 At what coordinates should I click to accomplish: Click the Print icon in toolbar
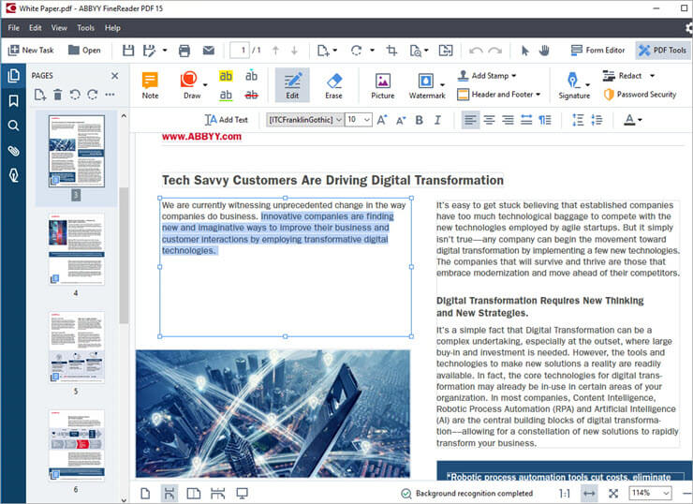tap(184, 50)
